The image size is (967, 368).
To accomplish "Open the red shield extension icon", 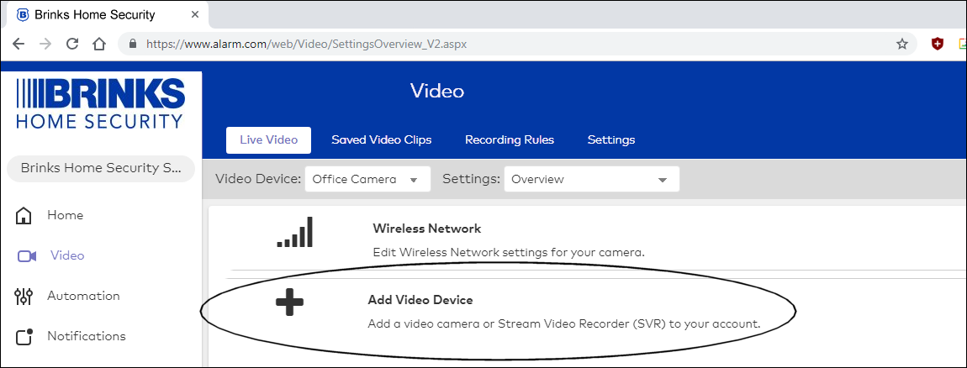I will click(938, 44).
